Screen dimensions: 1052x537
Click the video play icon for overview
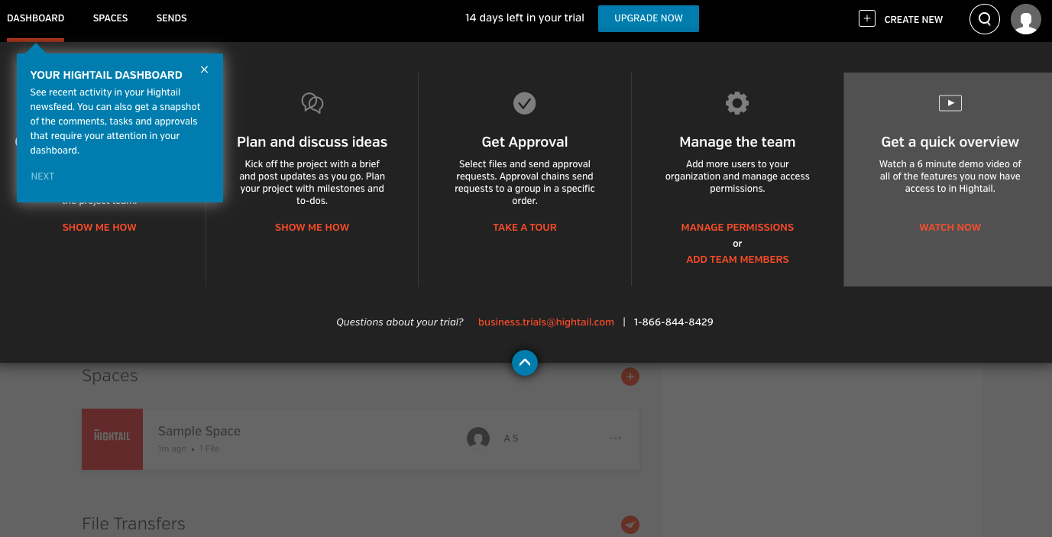[950, 102]
